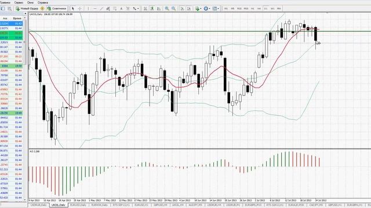371x208 pixels.
Task: Open the indicators list dropdown
Action: click(198, 9)
